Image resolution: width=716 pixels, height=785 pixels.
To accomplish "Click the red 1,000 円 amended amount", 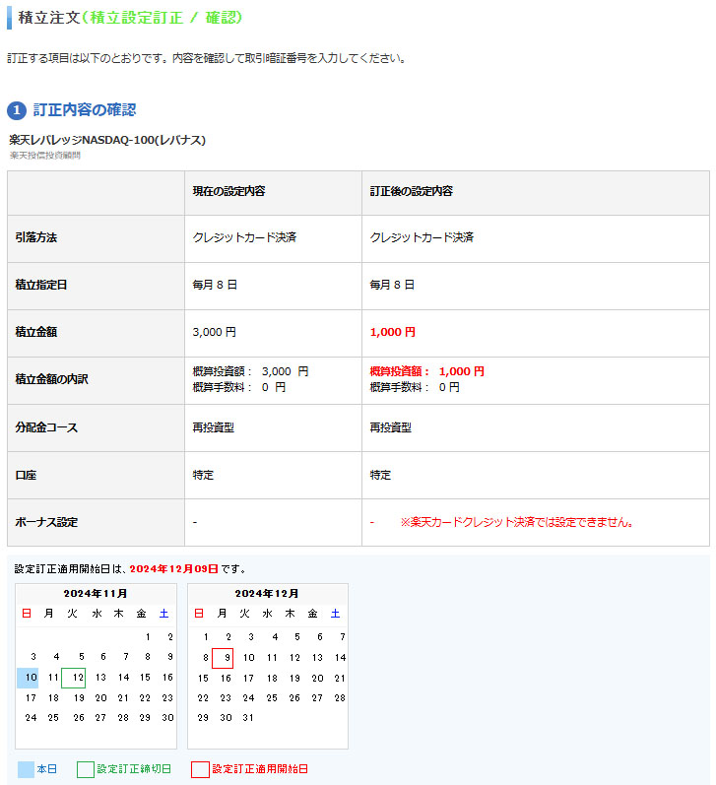I will click(393, 333).
